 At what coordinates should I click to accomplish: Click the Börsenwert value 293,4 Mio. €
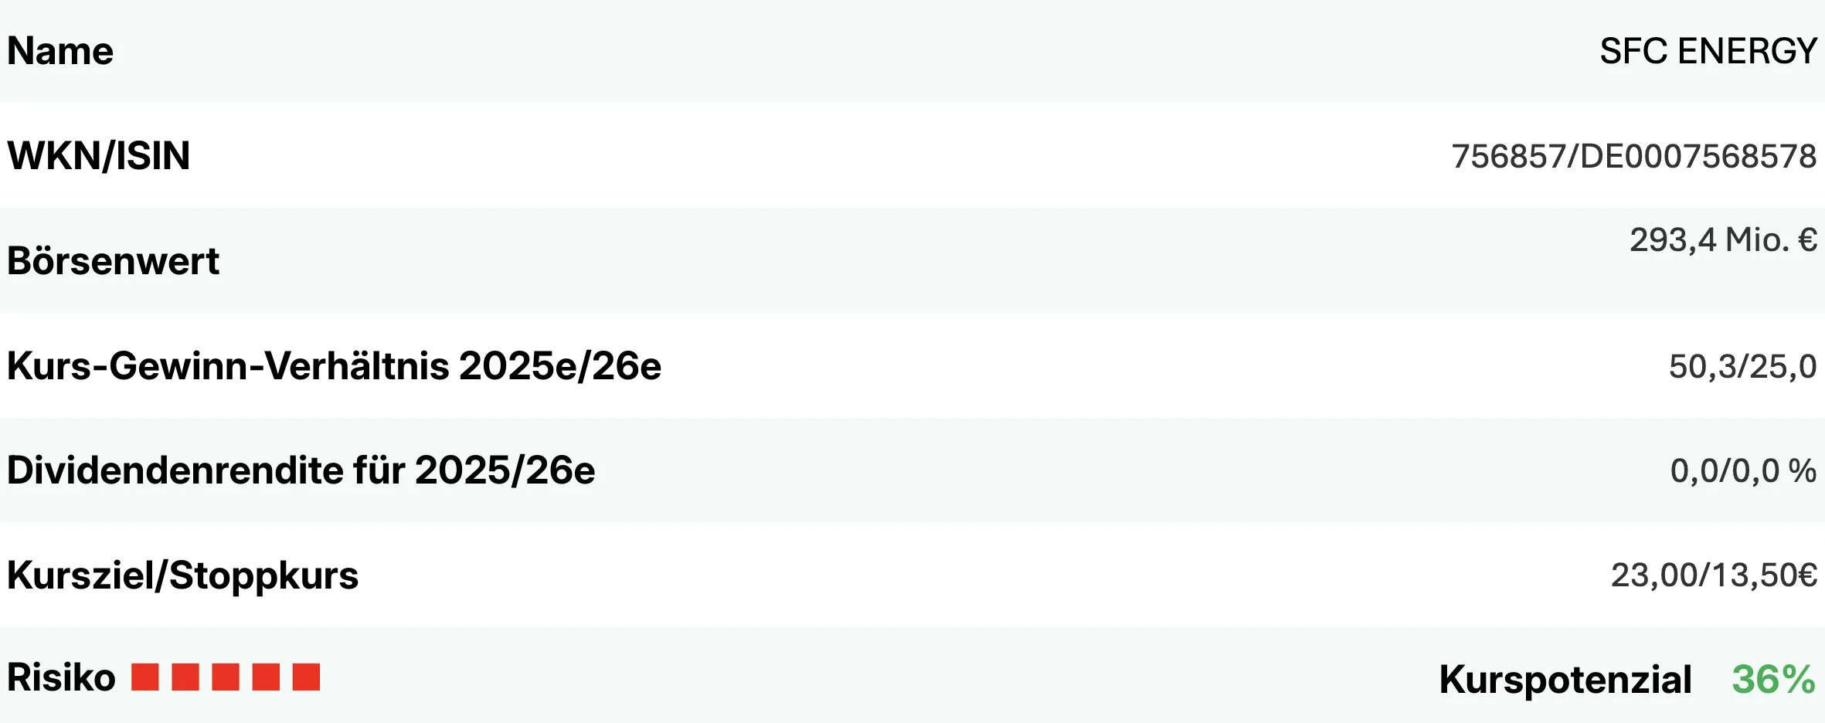click(x=1723, y=239)
